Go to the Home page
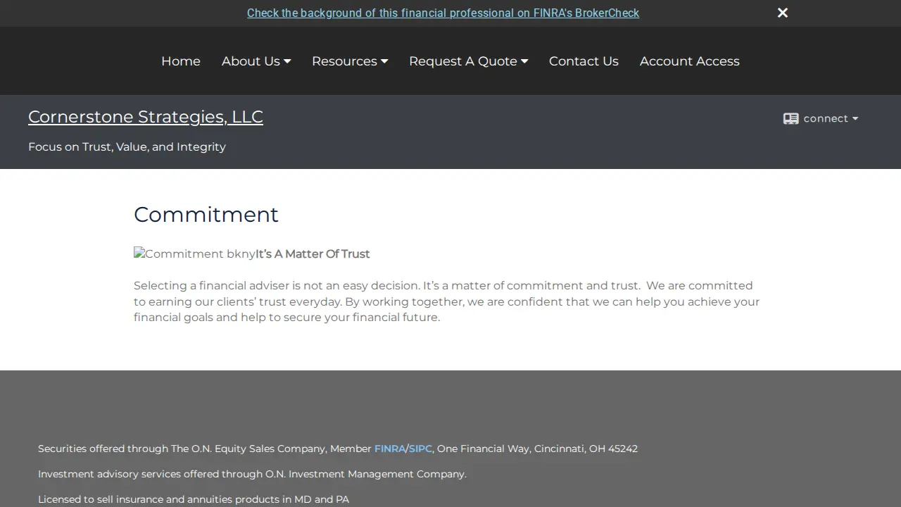901x507 pixels. click(x=181, y=61)
